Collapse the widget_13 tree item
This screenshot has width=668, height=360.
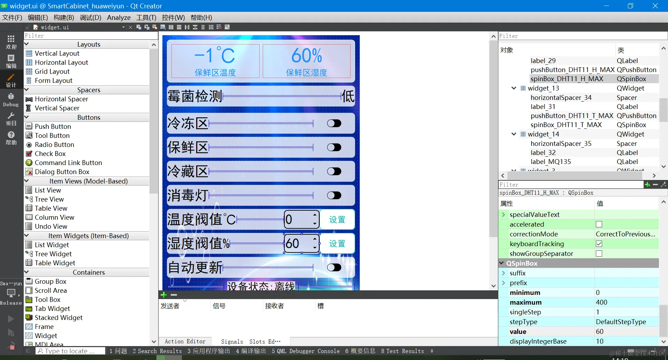coord(514,88)
